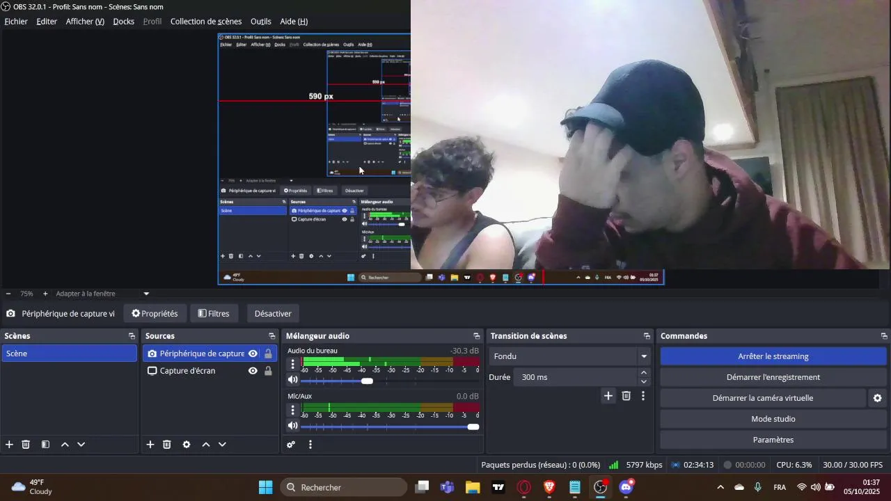Undock the Scènes panel
Screen dimensions: 891x501
click(132, 336)
